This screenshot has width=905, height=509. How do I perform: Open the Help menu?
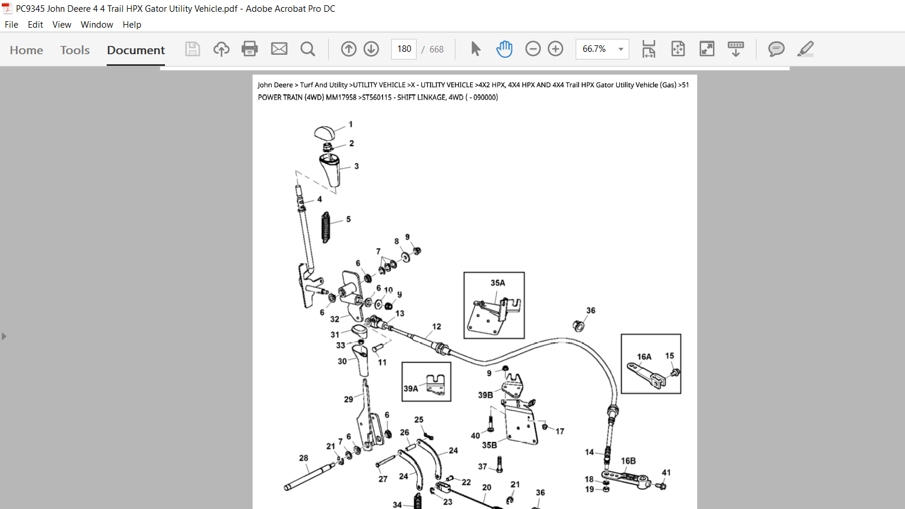click(132, 25)
